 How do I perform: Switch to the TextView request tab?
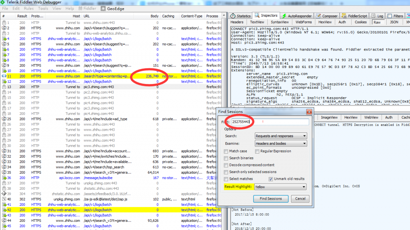[x=257, y=22]
